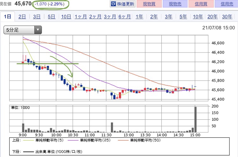Click the 46,600 price axis label

[218, 43]
